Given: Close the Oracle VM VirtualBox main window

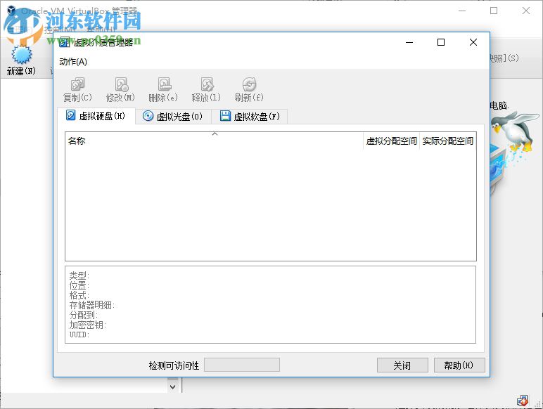Looking at the screenshot, I should click(526, 11).
